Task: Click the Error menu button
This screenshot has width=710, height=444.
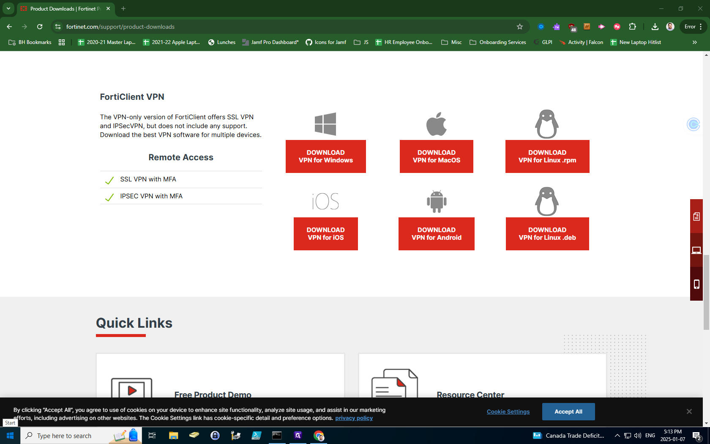Action: [x=694, y=27]
